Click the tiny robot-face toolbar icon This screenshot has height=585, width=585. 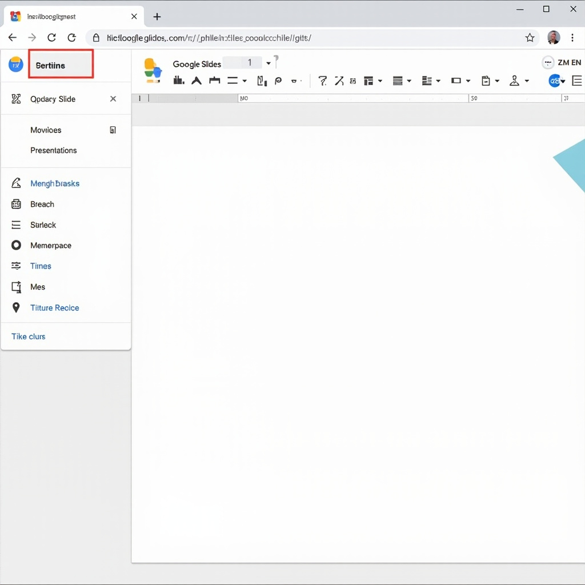pos(352,81)
